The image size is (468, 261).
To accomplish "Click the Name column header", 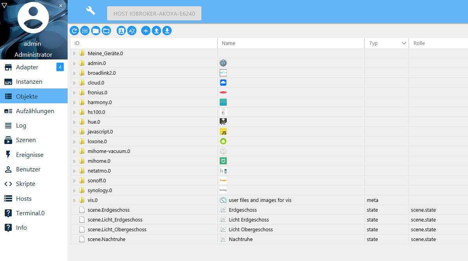I will 291,43.
